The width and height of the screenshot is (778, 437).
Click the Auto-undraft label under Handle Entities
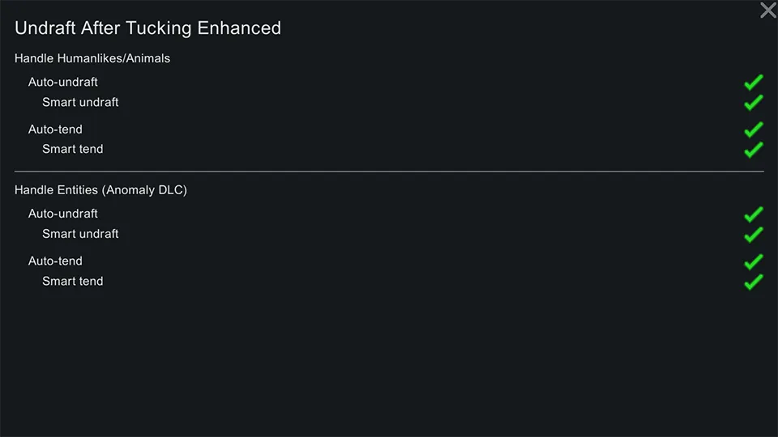point(63,214)
